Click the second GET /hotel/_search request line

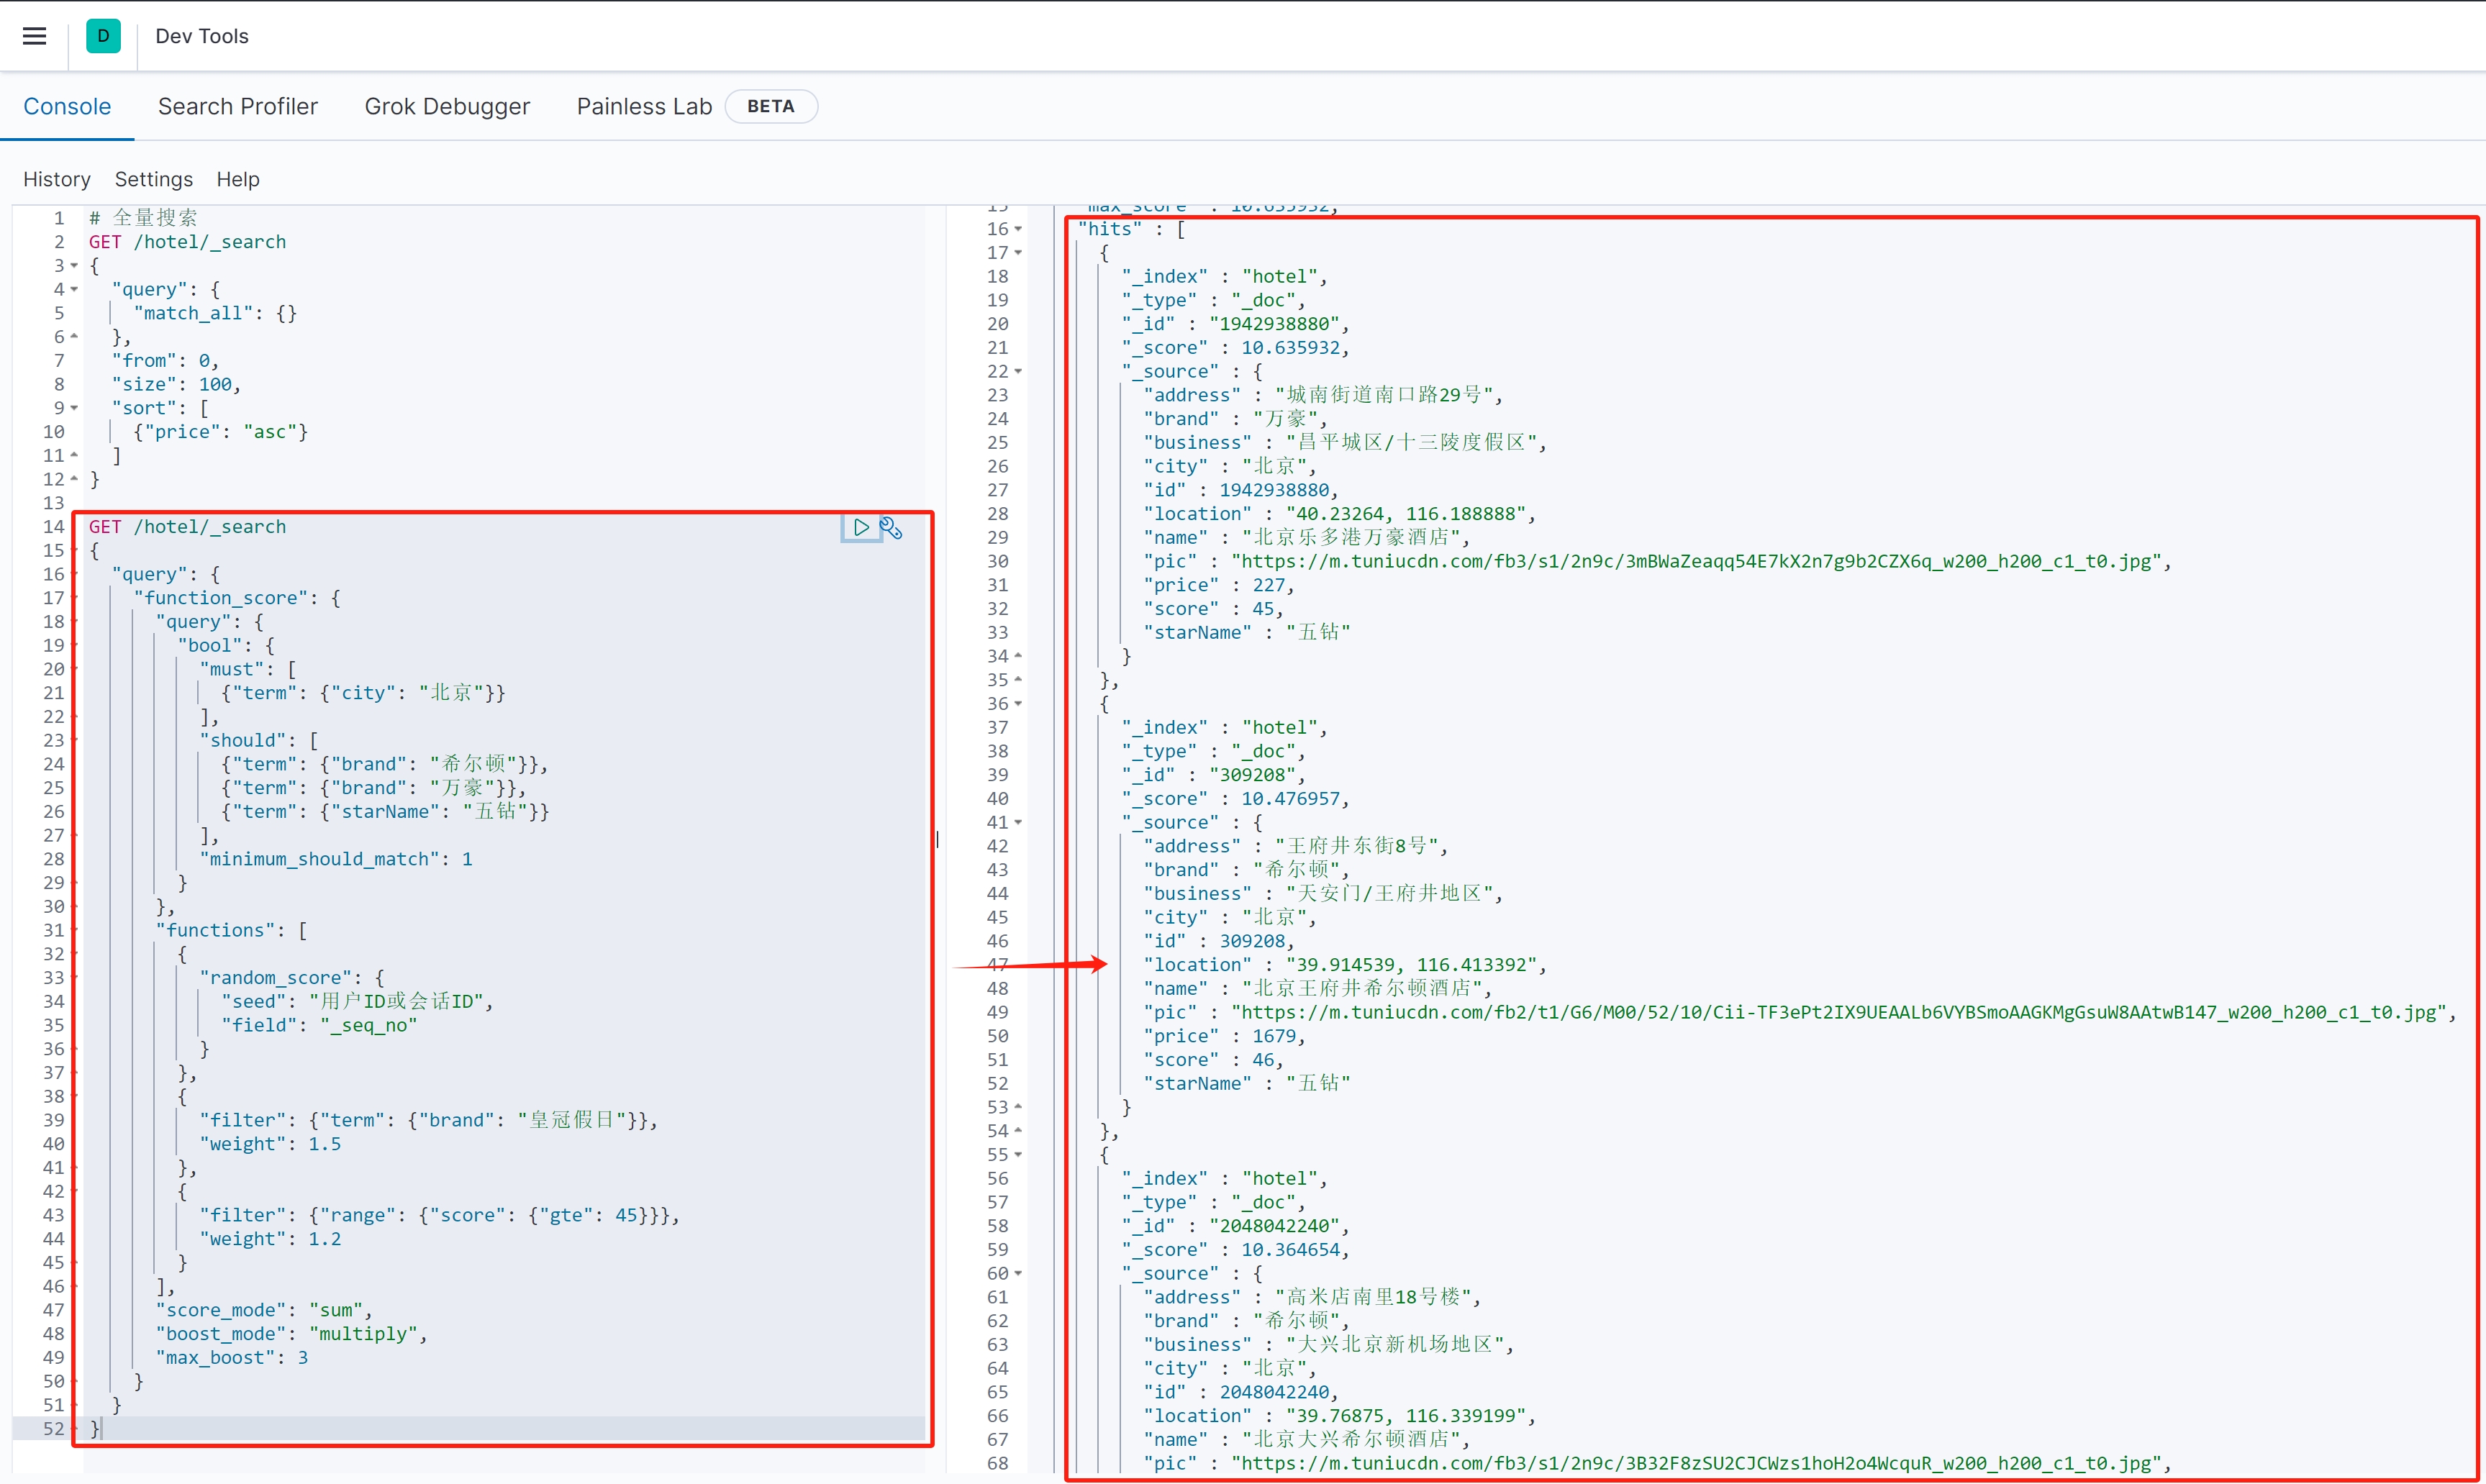[x=187, y=527]
